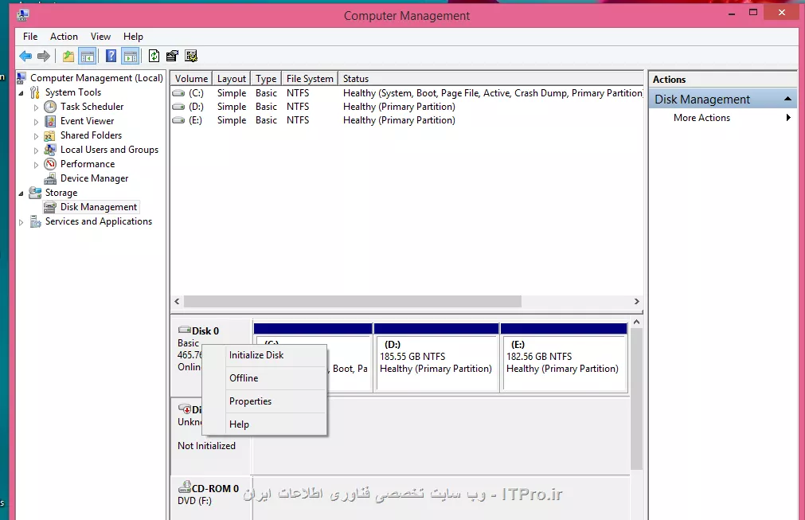This screenshot has width=805, height=520.
Task: Click the Shared Folders icon
Action: pos(50,135)
